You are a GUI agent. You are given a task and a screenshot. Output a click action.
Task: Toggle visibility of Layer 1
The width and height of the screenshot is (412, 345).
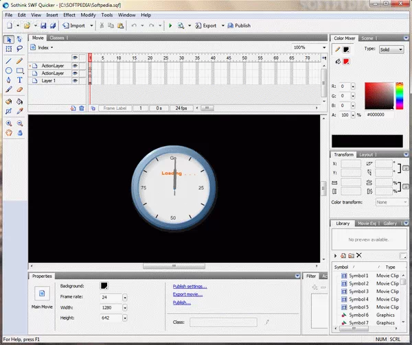click(x=76, y=80)
